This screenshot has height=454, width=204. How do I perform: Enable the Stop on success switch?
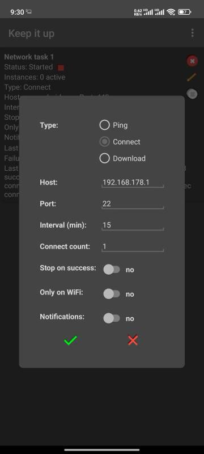click(112, 270)
